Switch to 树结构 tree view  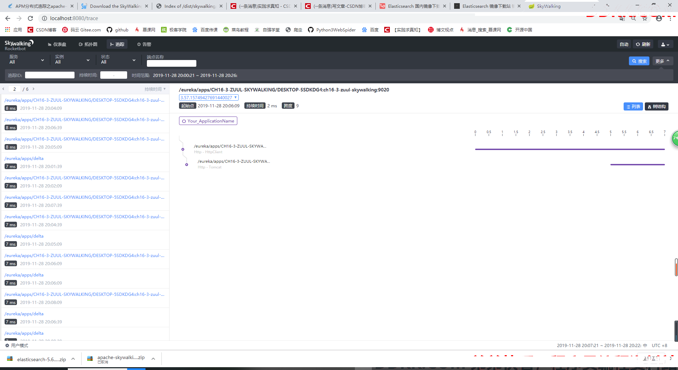[656, 107]
